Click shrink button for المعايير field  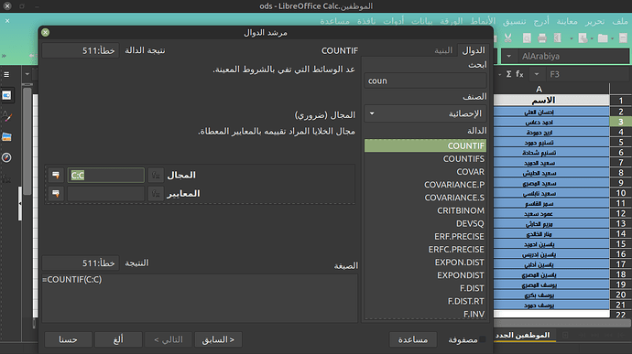56,194
